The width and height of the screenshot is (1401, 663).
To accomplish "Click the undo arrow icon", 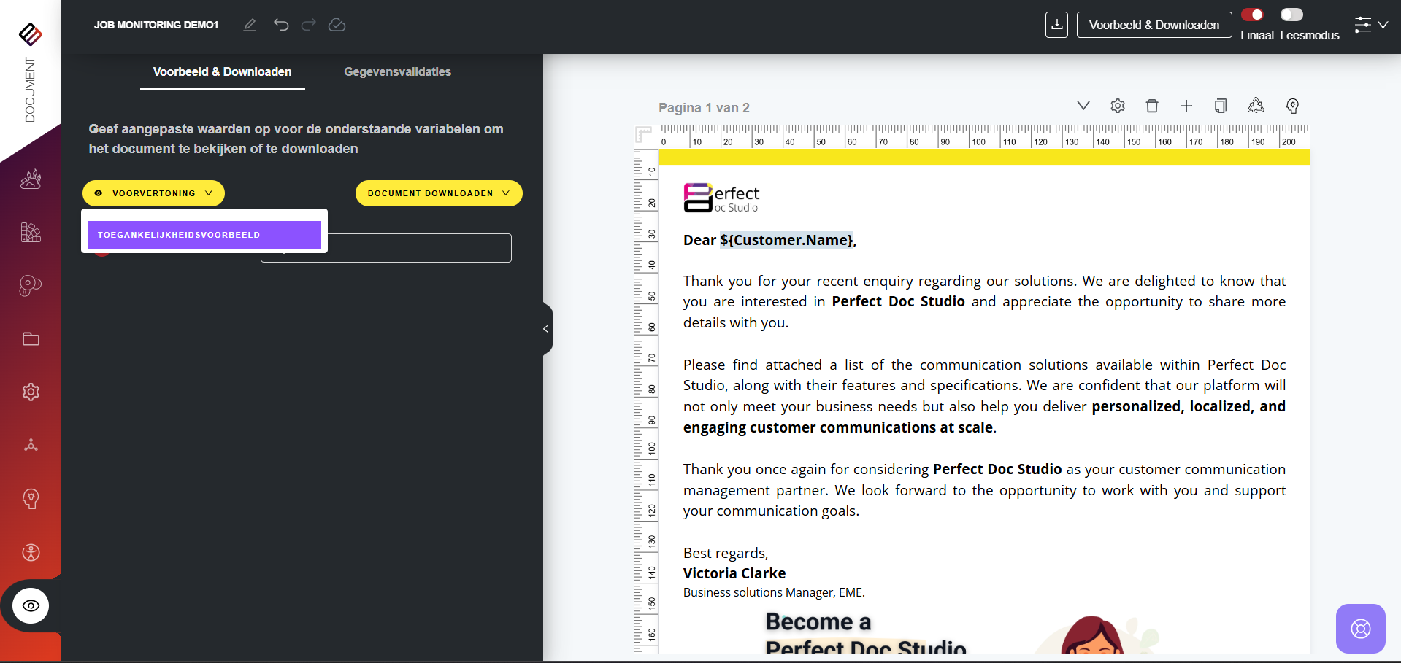I will pos(281,25).
